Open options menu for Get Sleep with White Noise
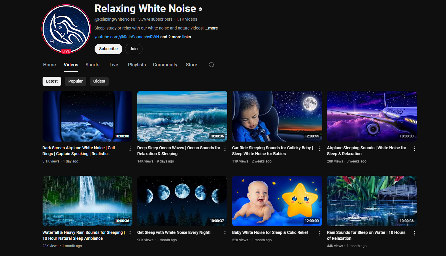The width and height of the screenshot is (446, 256). pyautogui.click(x=225, y=233)
